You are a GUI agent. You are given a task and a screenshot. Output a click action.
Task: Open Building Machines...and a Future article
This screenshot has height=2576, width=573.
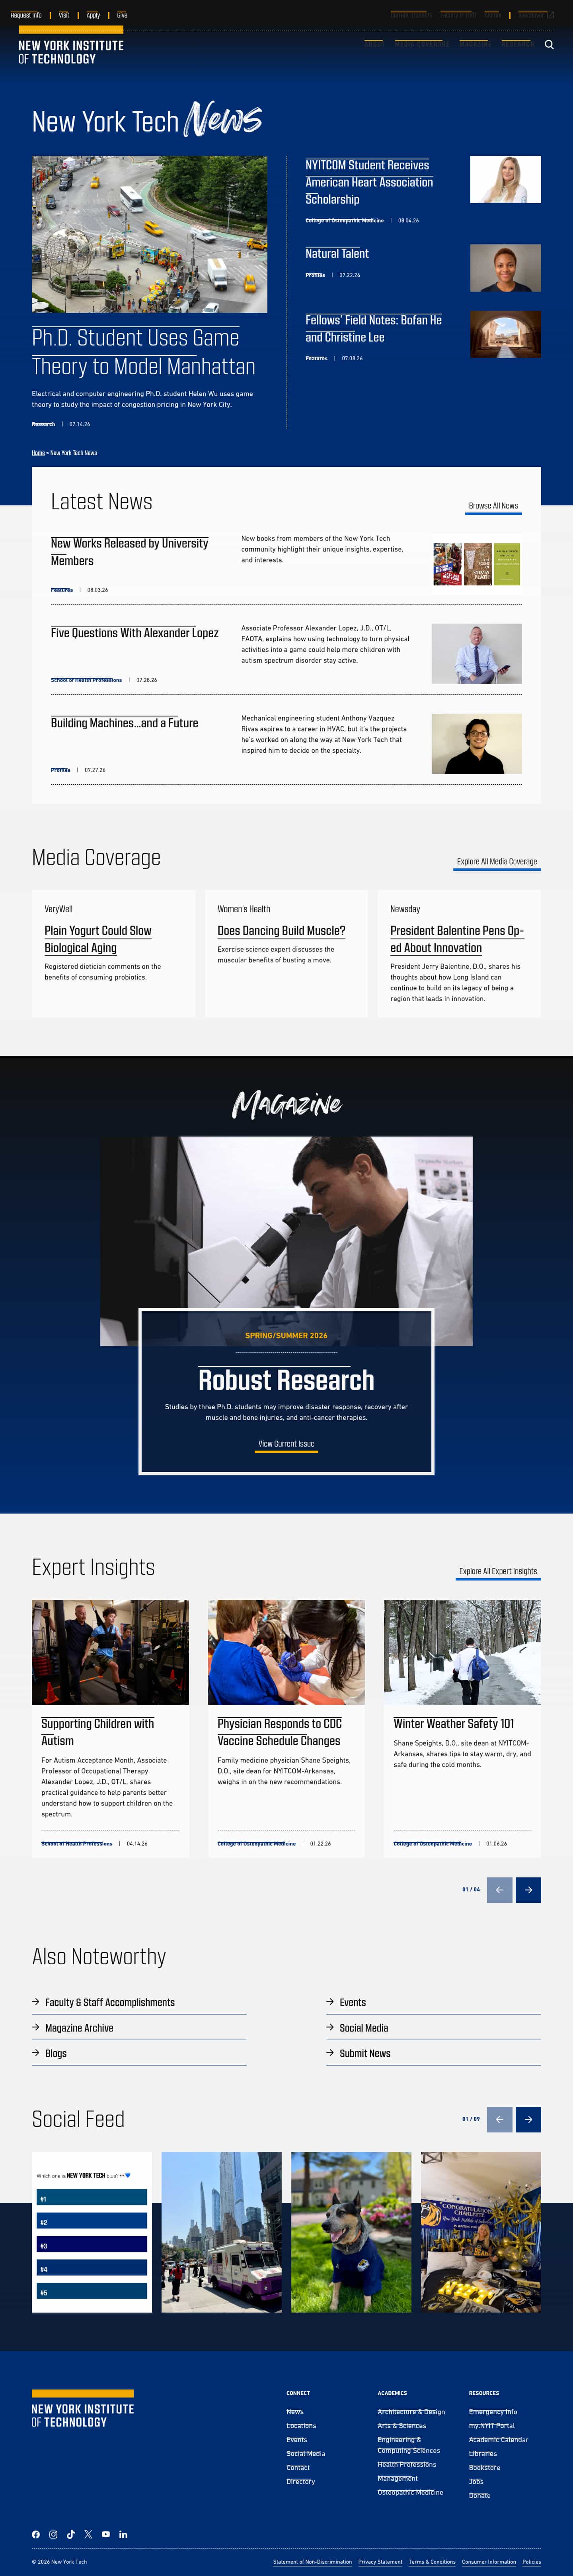[x=125, y=723]
